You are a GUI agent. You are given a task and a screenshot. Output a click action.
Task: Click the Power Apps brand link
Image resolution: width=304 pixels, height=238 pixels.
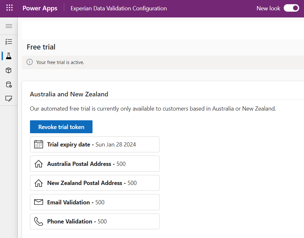[x=40, y=8]
